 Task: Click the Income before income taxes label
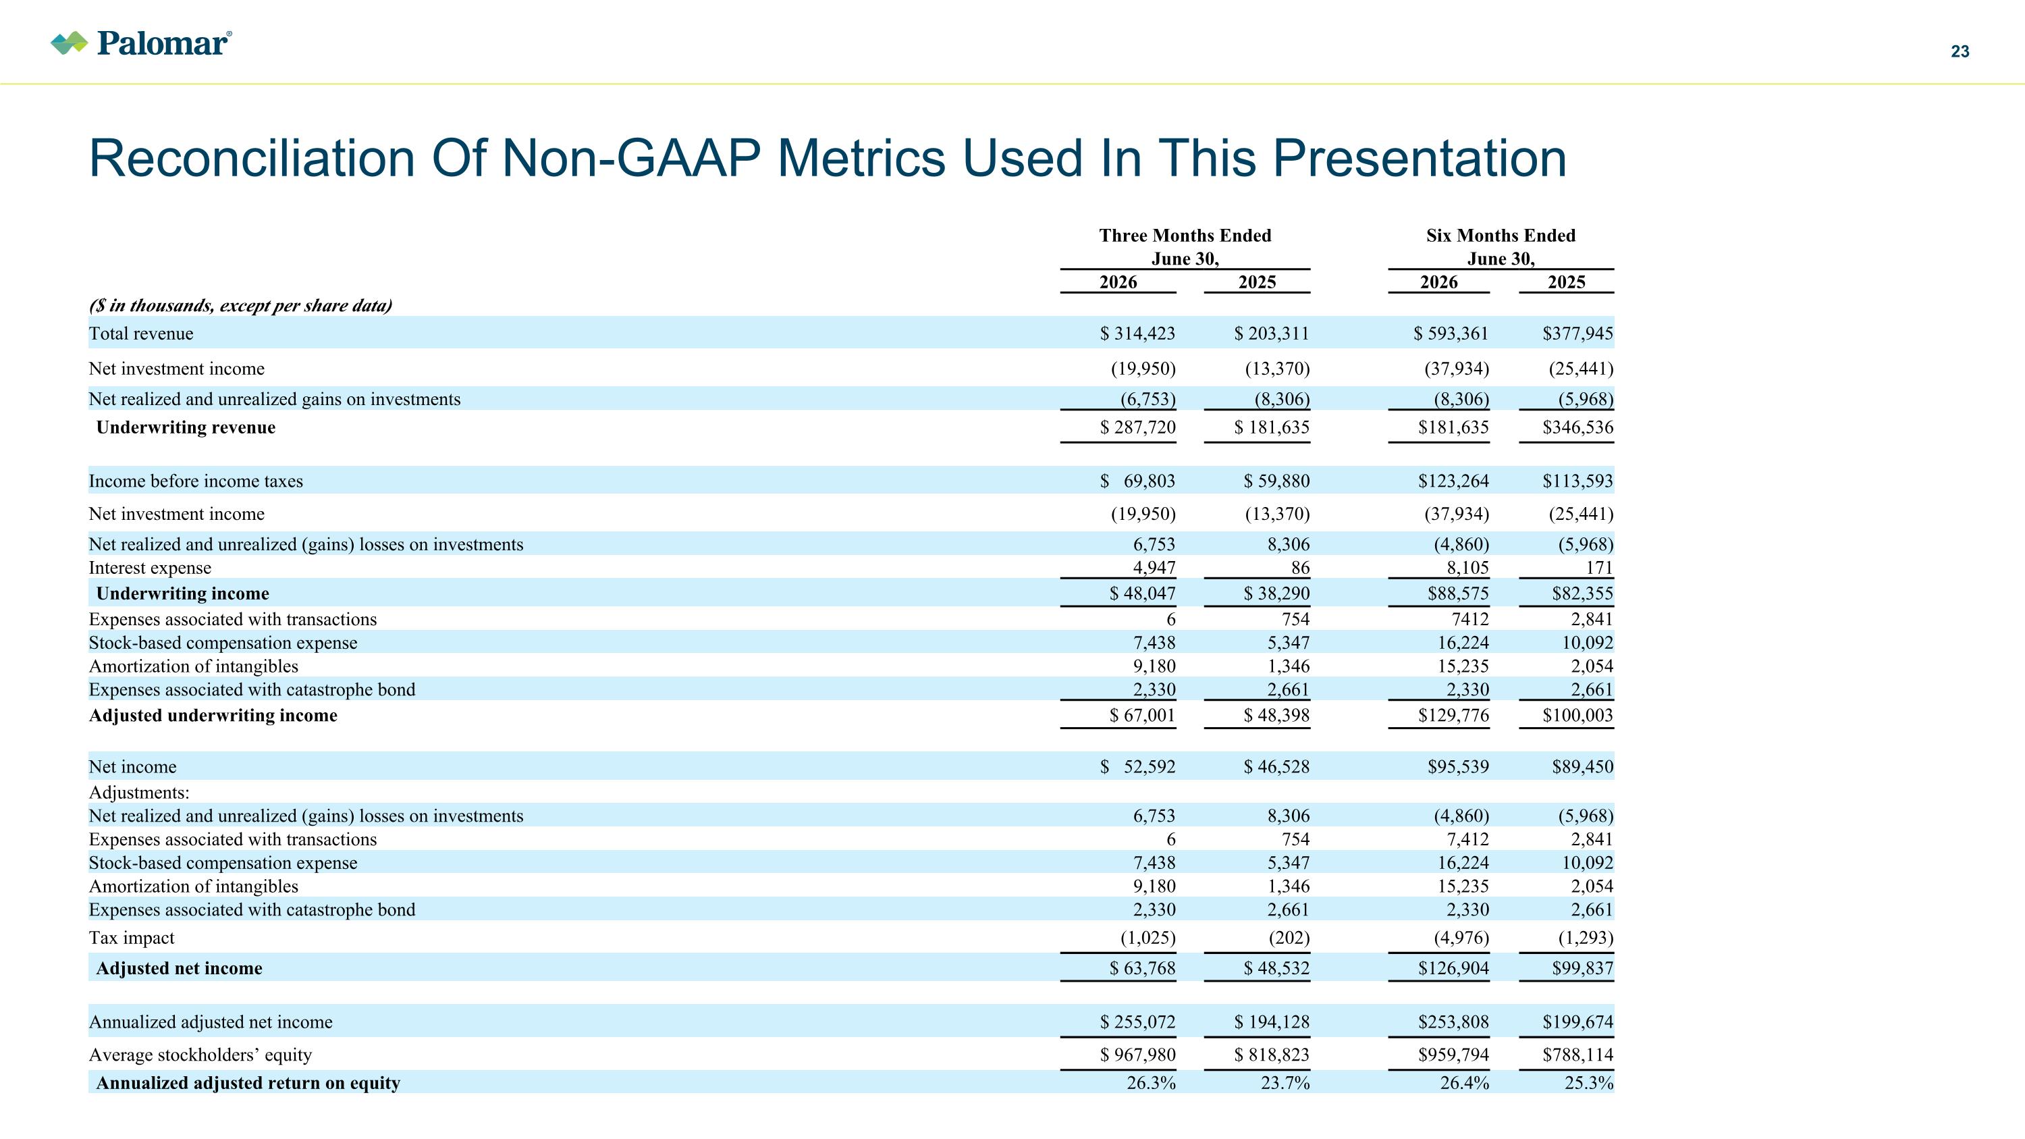(196, 481)
